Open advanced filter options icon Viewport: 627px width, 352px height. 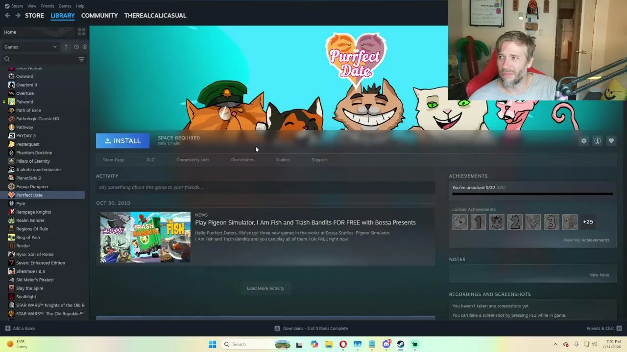pos(82,59)
